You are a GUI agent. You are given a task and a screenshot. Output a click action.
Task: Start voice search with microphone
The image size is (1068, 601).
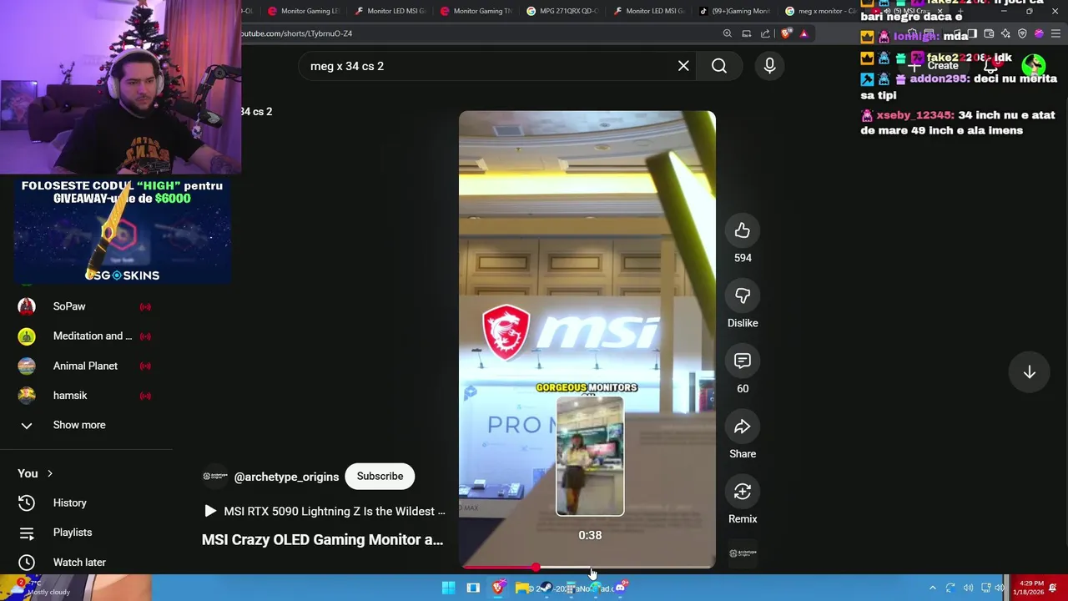point(769,66)
